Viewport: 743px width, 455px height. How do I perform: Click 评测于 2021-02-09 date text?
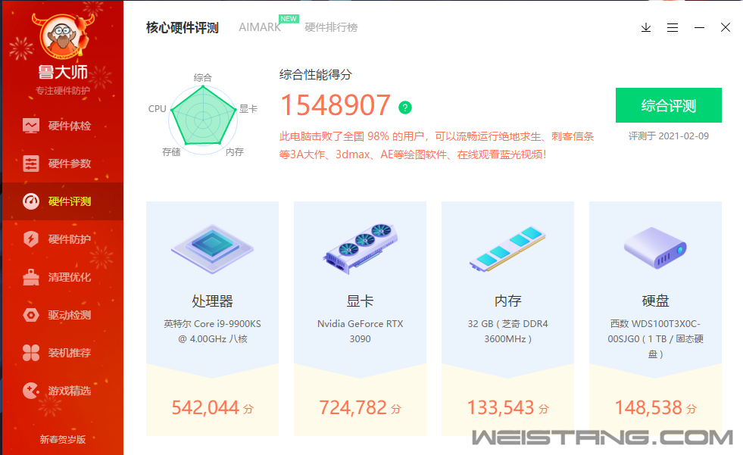[669, 136]
